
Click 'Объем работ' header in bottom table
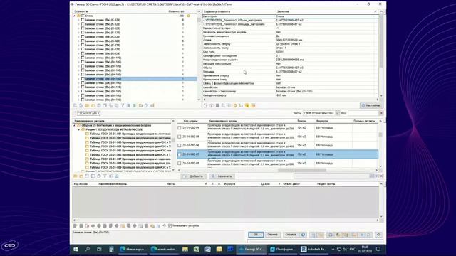coord(291,183)
